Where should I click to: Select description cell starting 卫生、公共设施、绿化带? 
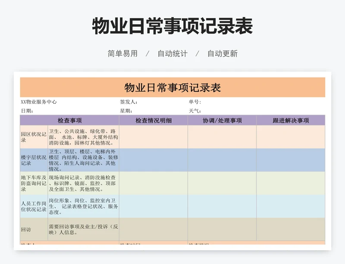(x=83, y=137)
